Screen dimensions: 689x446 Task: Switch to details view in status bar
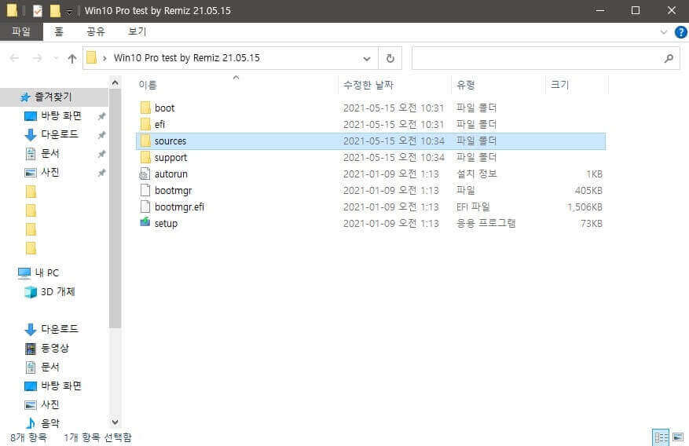661,437
